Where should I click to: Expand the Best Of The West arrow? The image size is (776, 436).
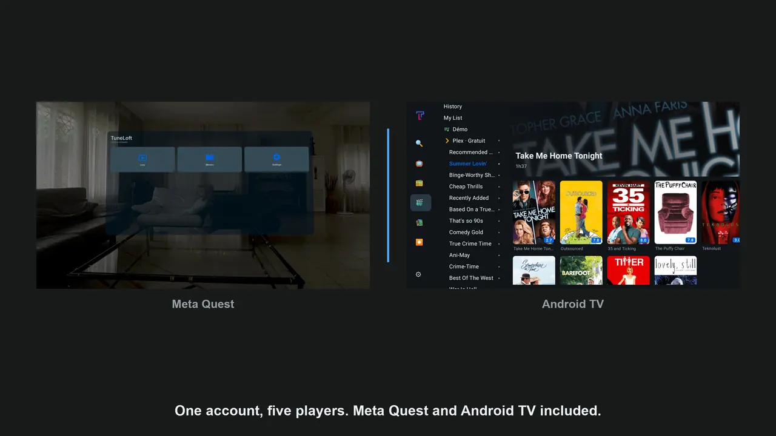pyautogui.click(x=499, y=278)
